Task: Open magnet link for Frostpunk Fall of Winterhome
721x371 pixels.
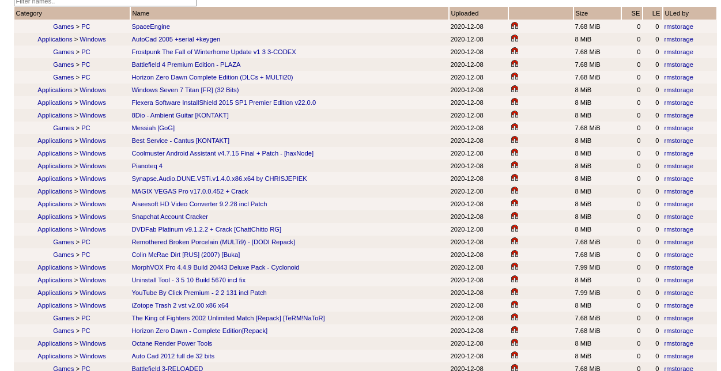Action: point(515,51)
